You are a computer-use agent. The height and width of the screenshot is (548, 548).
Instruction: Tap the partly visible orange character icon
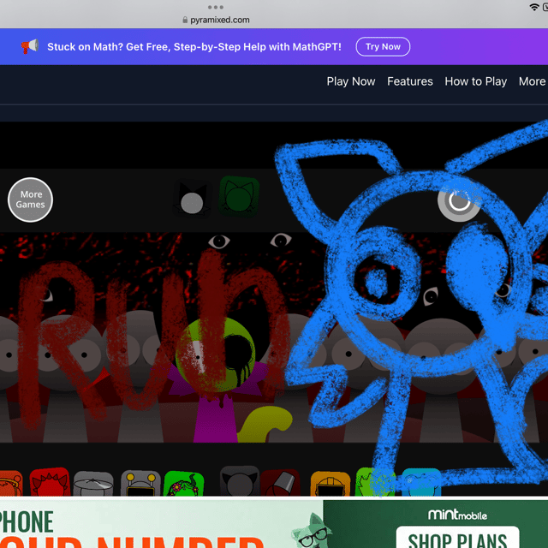coord(10,484)
